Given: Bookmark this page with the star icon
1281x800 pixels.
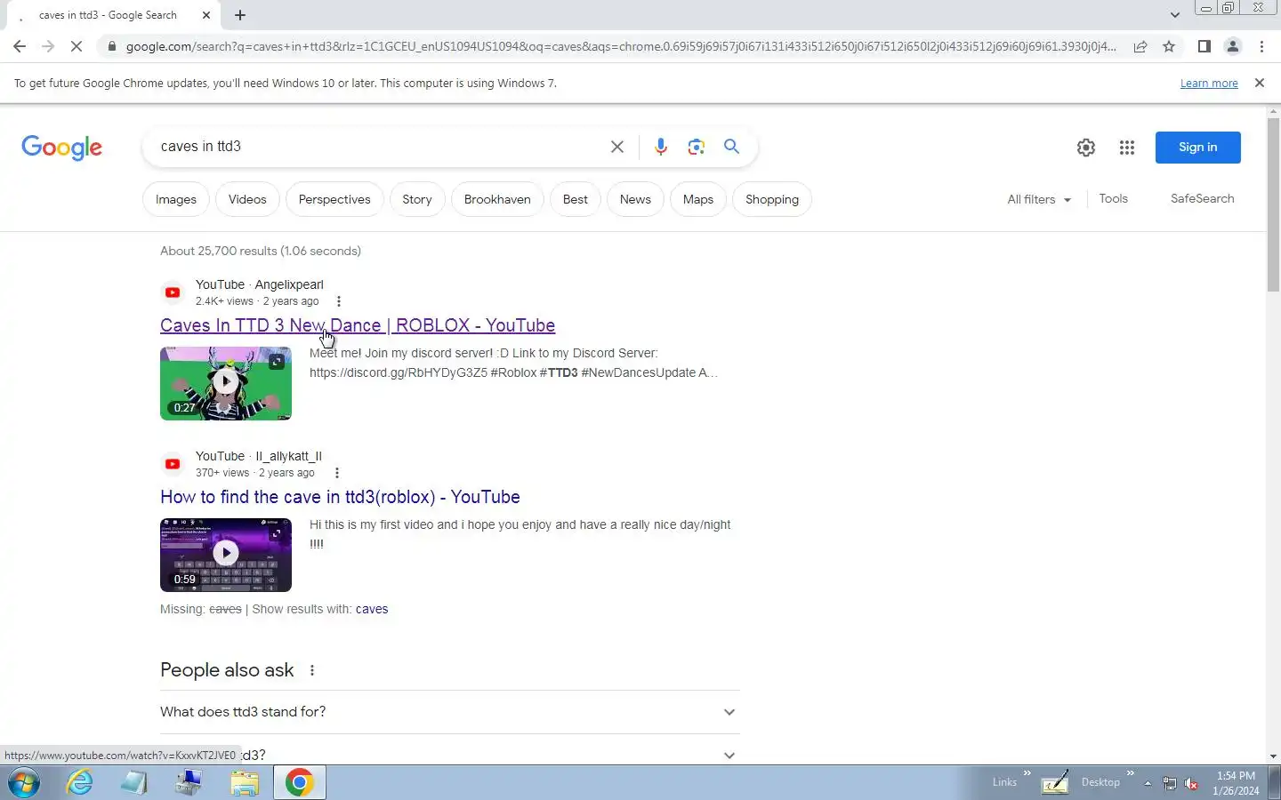Looking at the screenshot, I should click(x=1169, y=46).
